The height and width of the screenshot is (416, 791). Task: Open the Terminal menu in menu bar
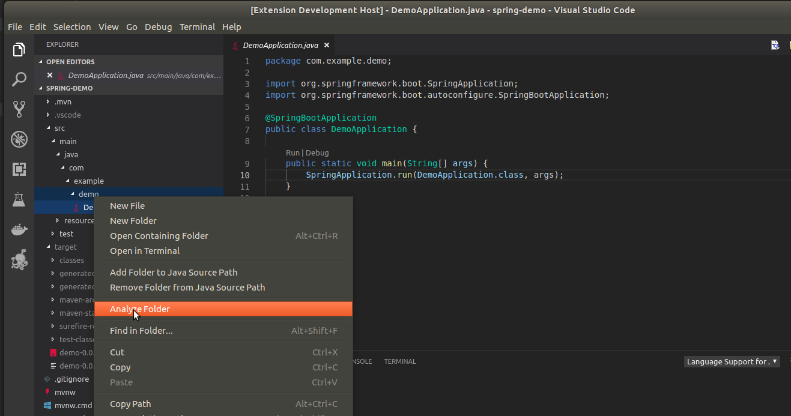pos(197,27)
